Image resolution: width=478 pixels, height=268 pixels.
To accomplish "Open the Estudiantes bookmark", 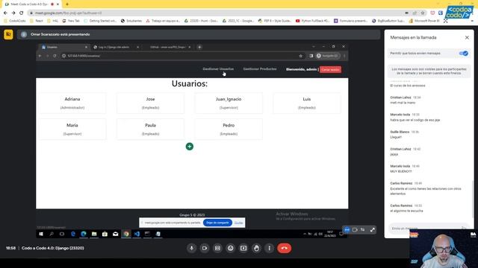I will pos(131,21).
